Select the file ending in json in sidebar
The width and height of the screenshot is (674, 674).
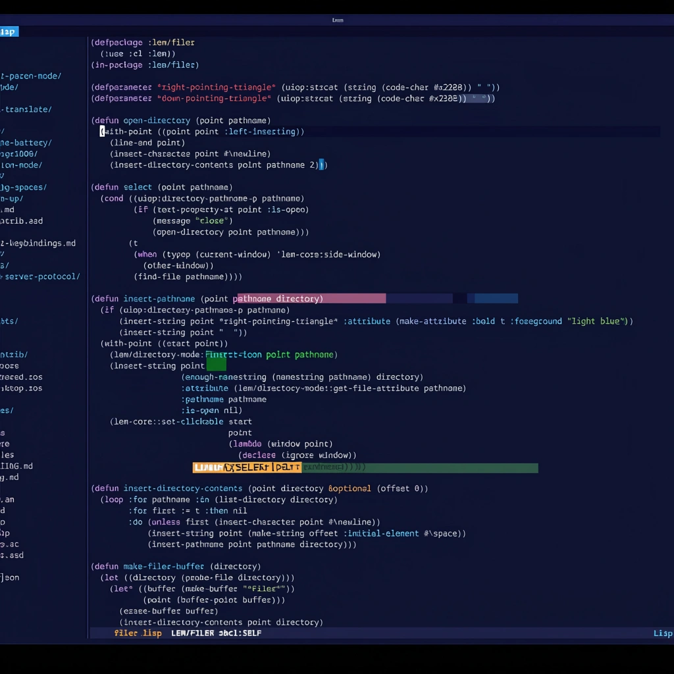(x=10, y=578)
